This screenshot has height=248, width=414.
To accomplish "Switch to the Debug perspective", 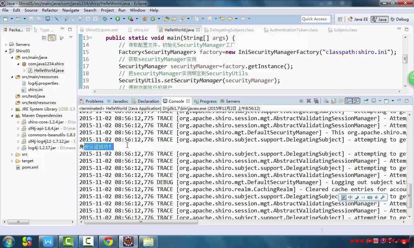I will pyautogui.click(x=400, y=19).
